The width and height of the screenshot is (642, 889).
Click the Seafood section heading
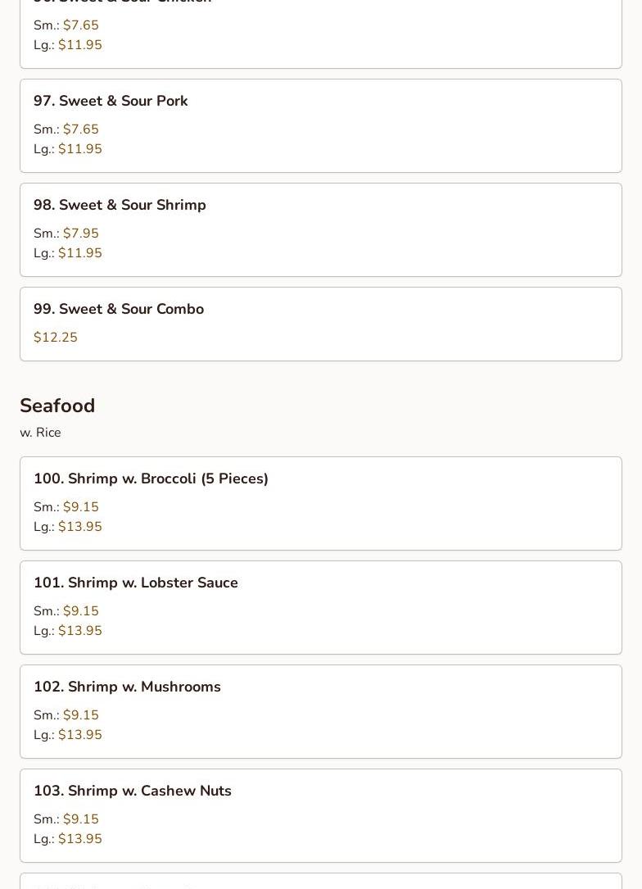point(57,406)
